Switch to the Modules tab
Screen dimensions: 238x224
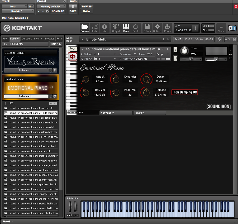[50, 39]
